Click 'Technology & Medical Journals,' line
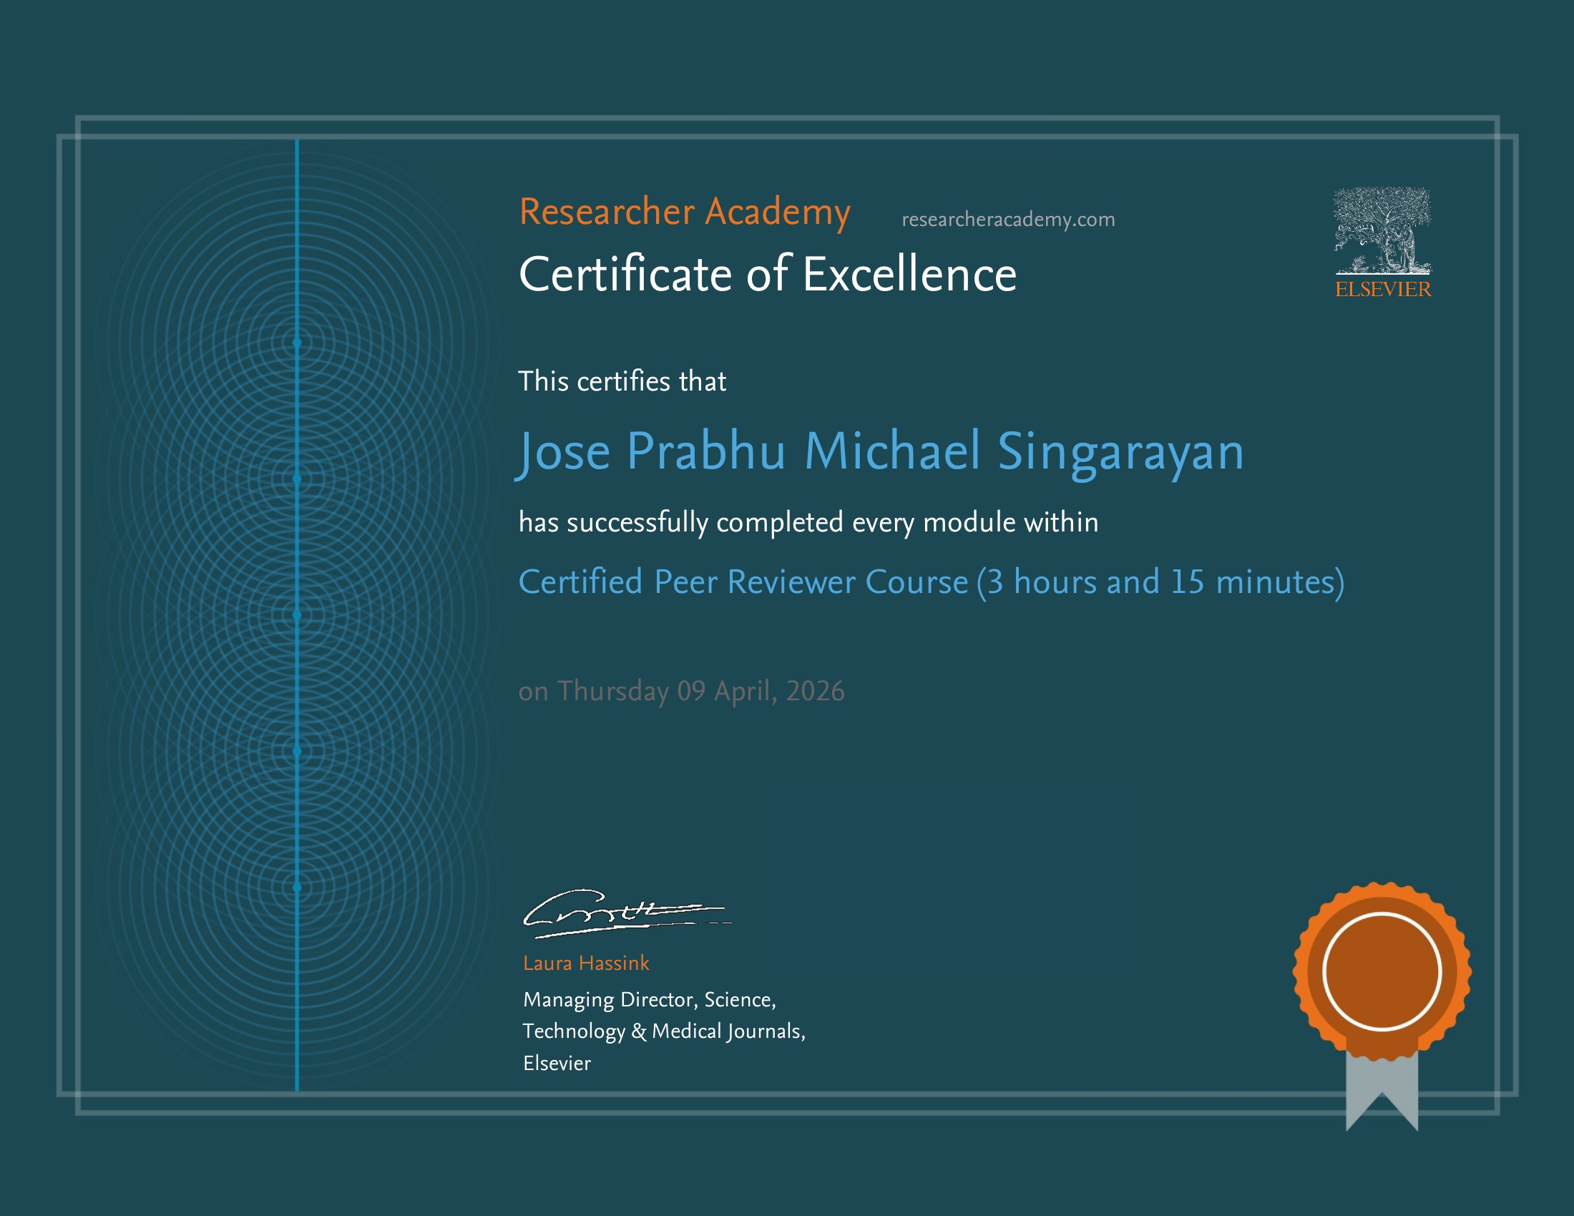This screenshot has width=1574, height=1216. coord(665,1032)
